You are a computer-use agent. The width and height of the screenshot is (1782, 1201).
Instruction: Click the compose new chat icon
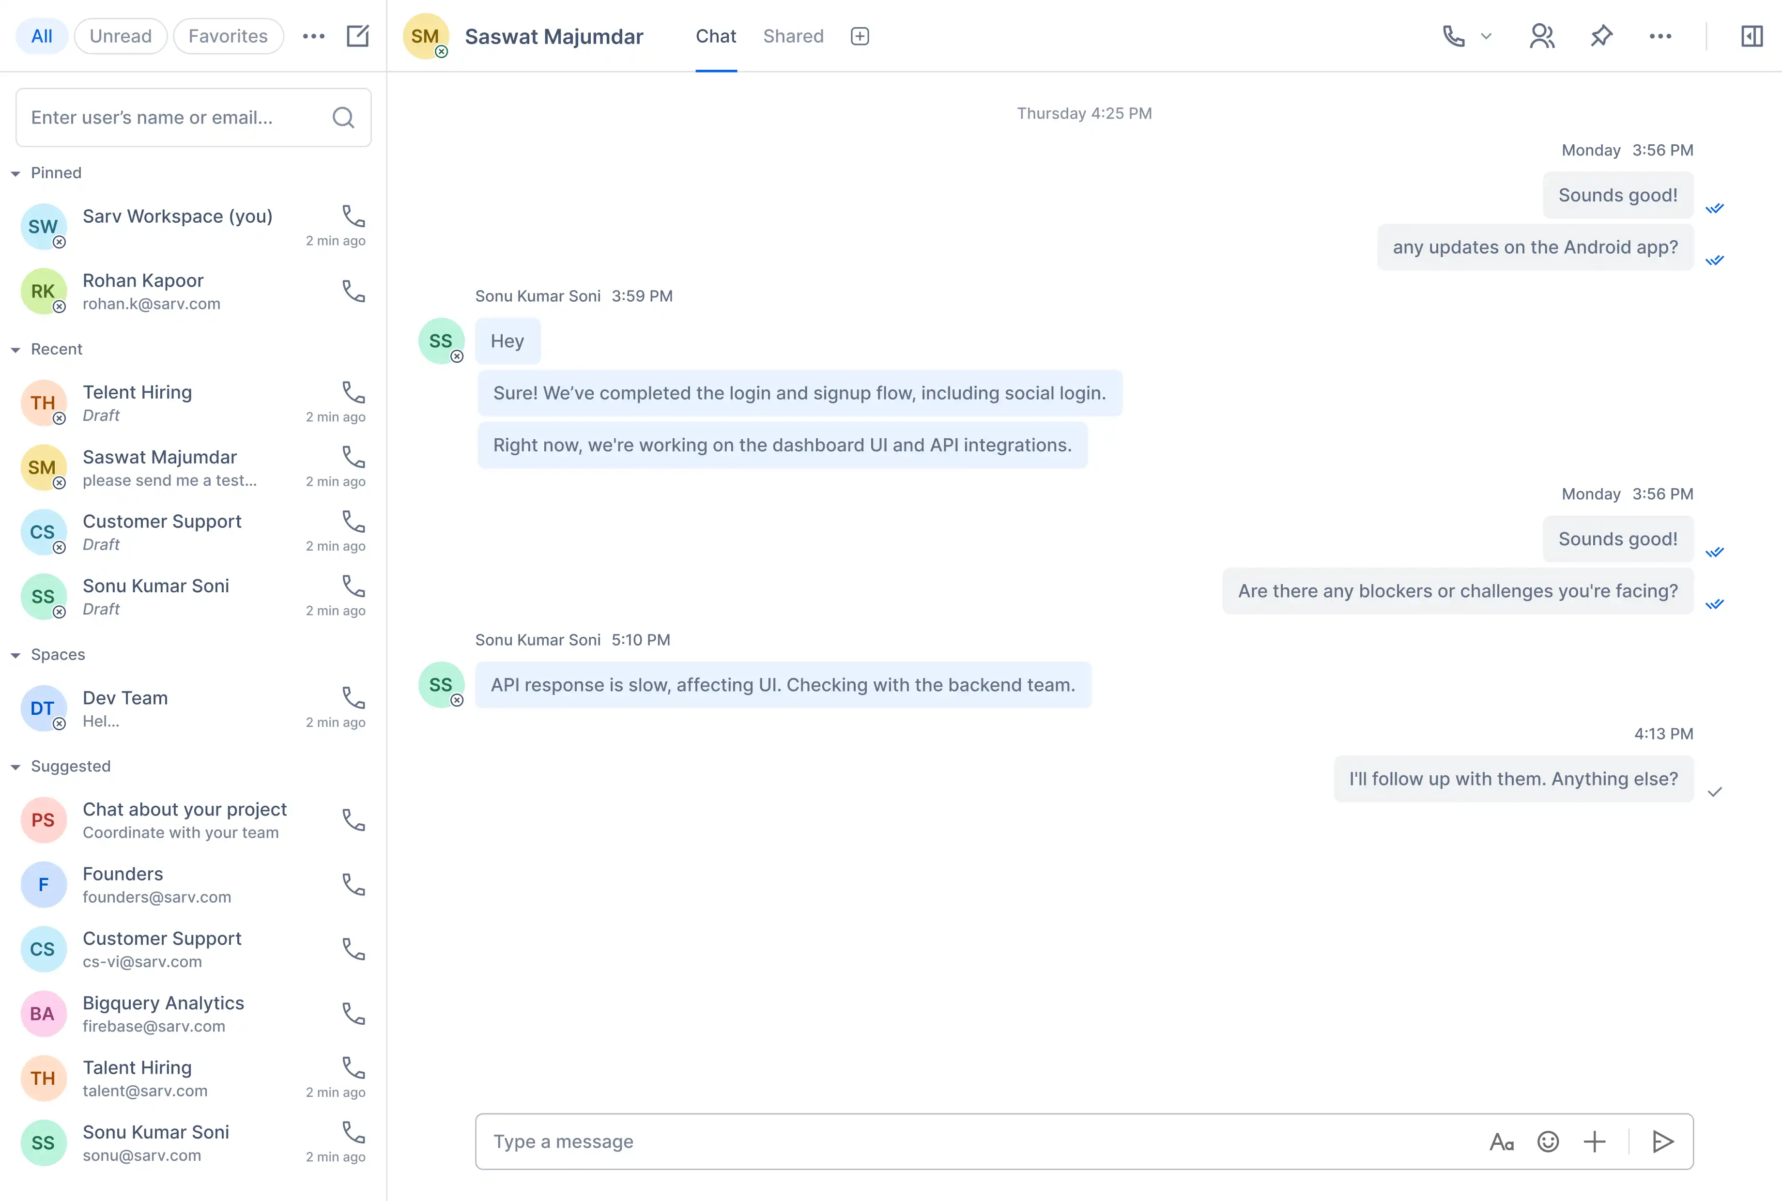[x=358, y=36]
